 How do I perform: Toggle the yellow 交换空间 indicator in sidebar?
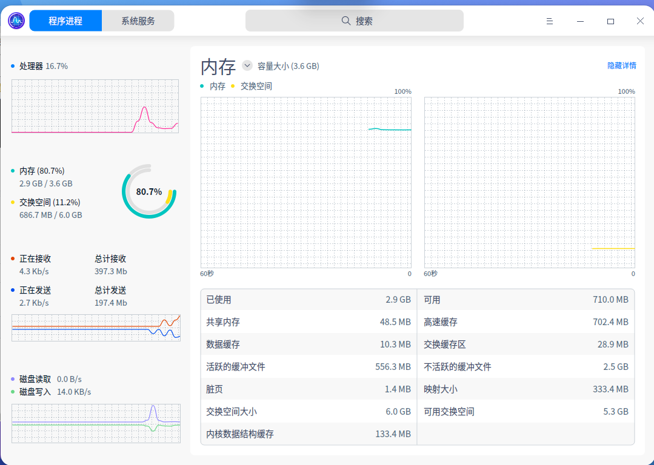click(13, 202)
